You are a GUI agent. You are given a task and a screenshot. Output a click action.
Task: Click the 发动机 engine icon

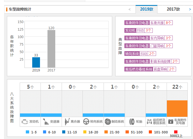pos(25,122)
